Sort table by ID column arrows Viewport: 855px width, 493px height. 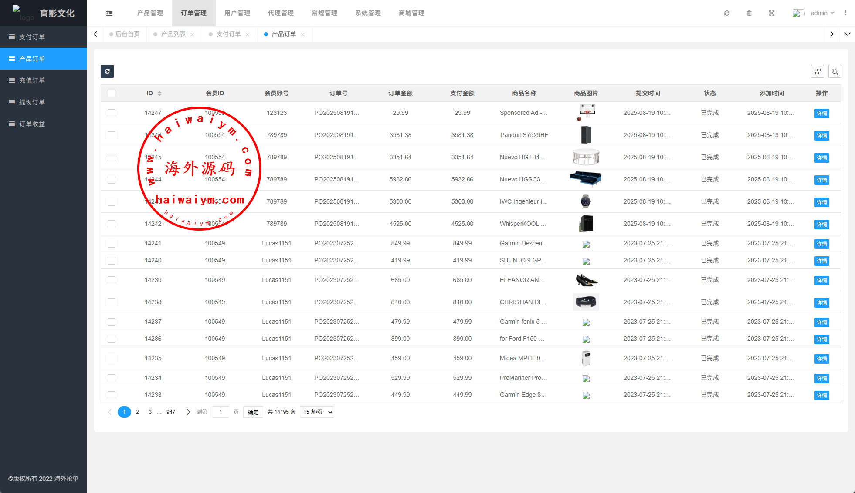tap(159, 94)
